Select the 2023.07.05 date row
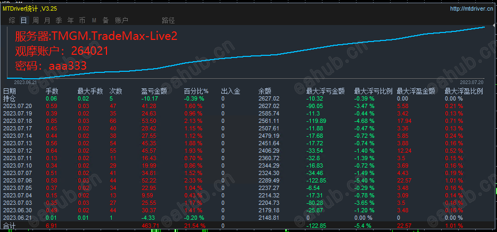 click(x=17, y=188)
